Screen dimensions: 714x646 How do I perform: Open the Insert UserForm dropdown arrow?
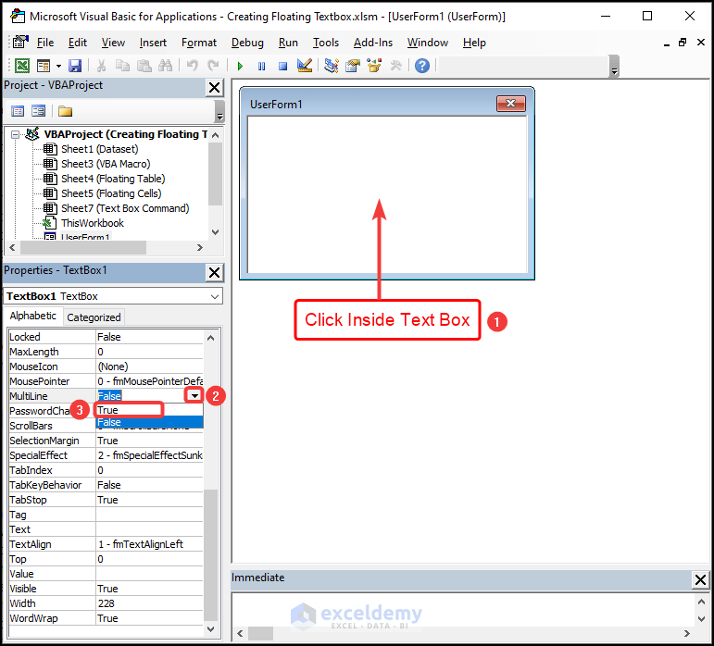click(x=58, y=67)
